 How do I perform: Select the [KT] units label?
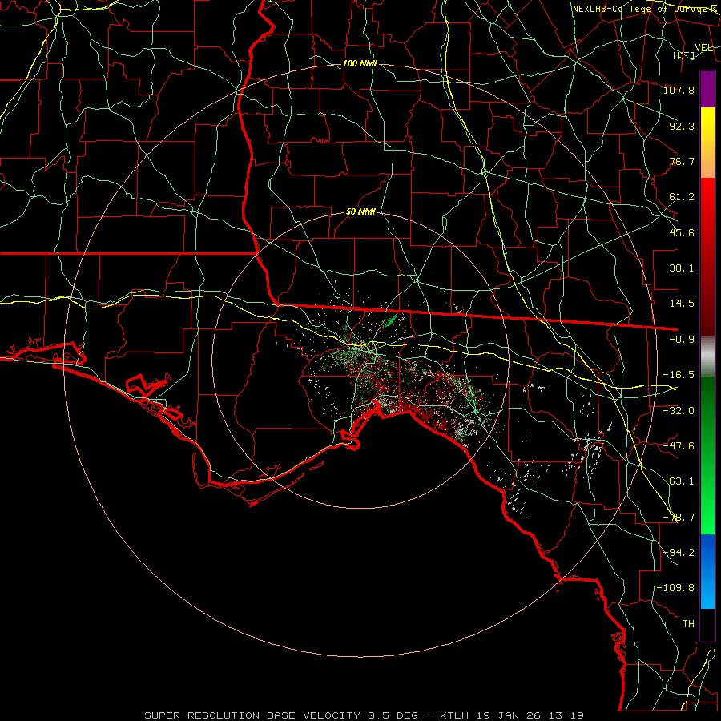pos(684,55)
